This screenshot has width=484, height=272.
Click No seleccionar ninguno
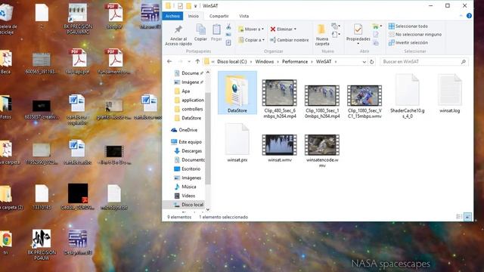click(x=415, y=35)
